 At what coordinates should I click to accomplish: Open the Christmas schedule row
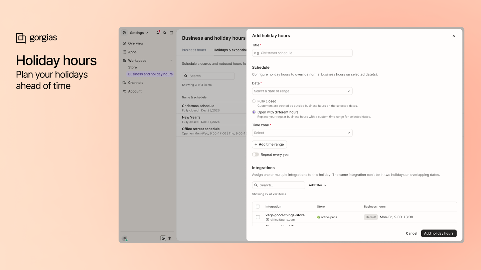[x=212, y=108]
